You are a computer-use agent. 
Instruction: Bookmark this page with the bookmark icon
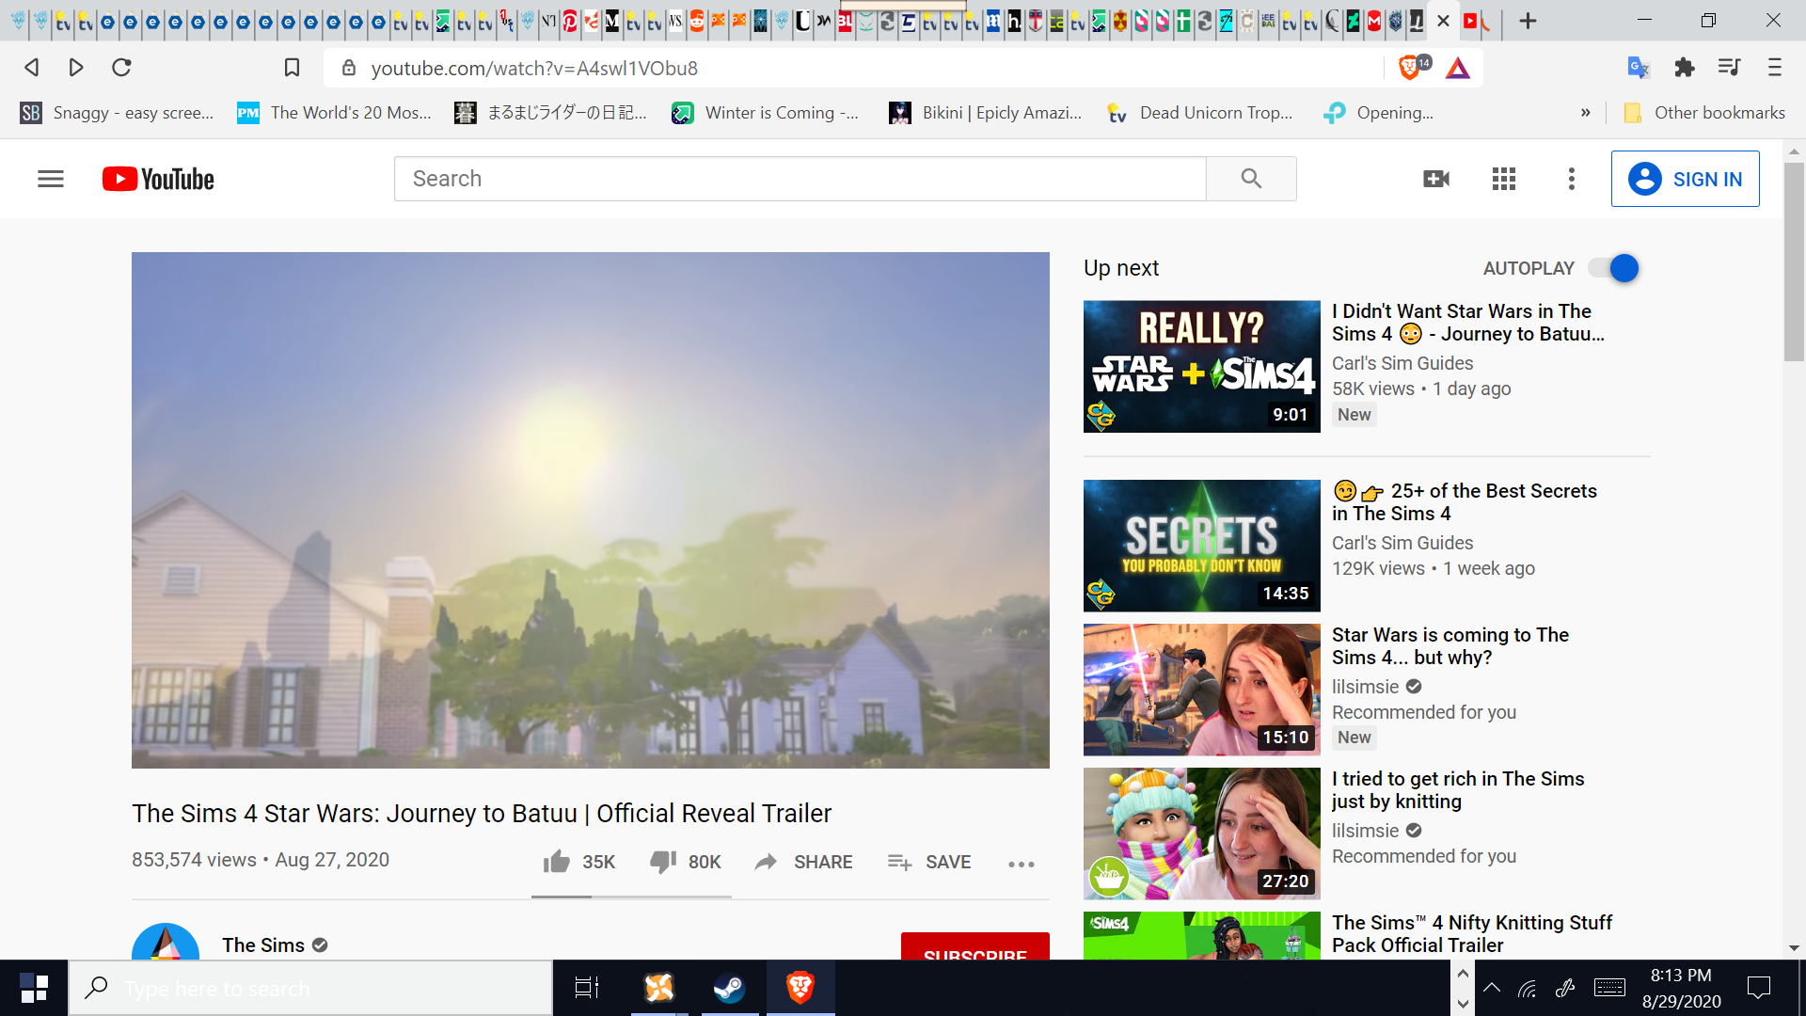click(292, 68)
